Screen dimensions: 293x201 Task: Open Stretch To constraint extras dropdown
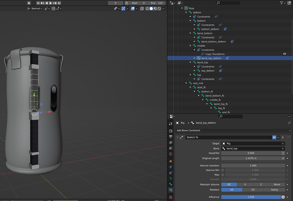click(279, 137)
